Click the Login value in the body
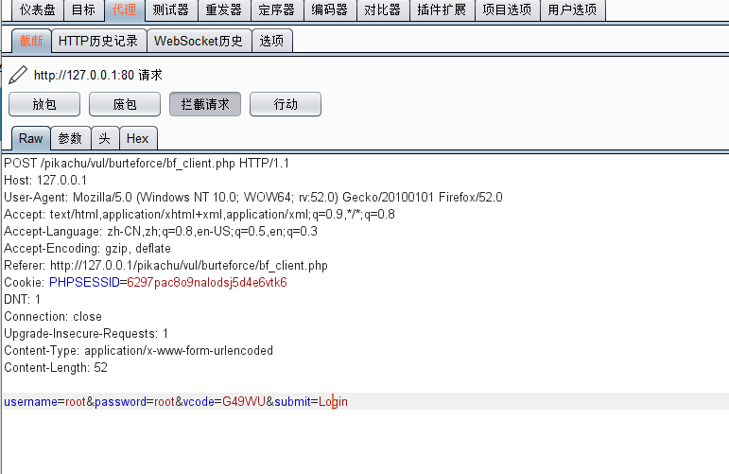729x474 pixels. [x=333, y=401]
